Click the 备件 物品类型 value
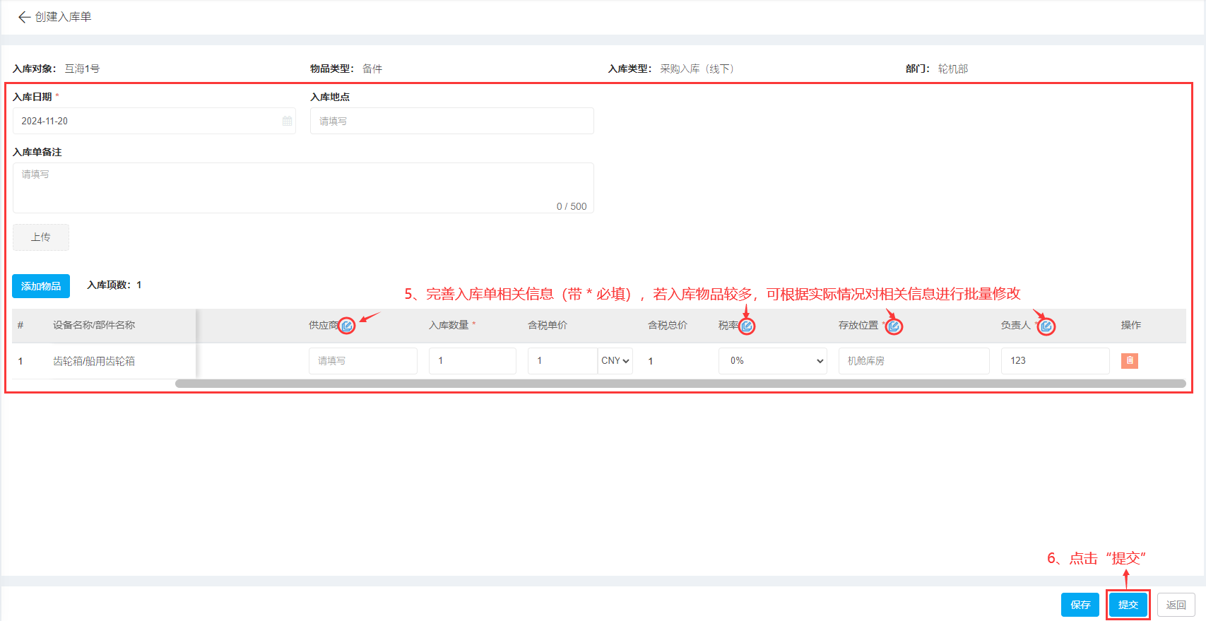The height and width of the screenshot is (621, 1206). pyautogui.click(x=372, y=69)
